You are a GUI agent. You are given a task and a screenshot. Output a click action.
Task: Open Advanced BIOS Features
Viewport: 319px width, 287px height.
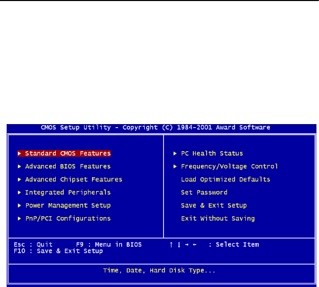[x=68, y=166]
